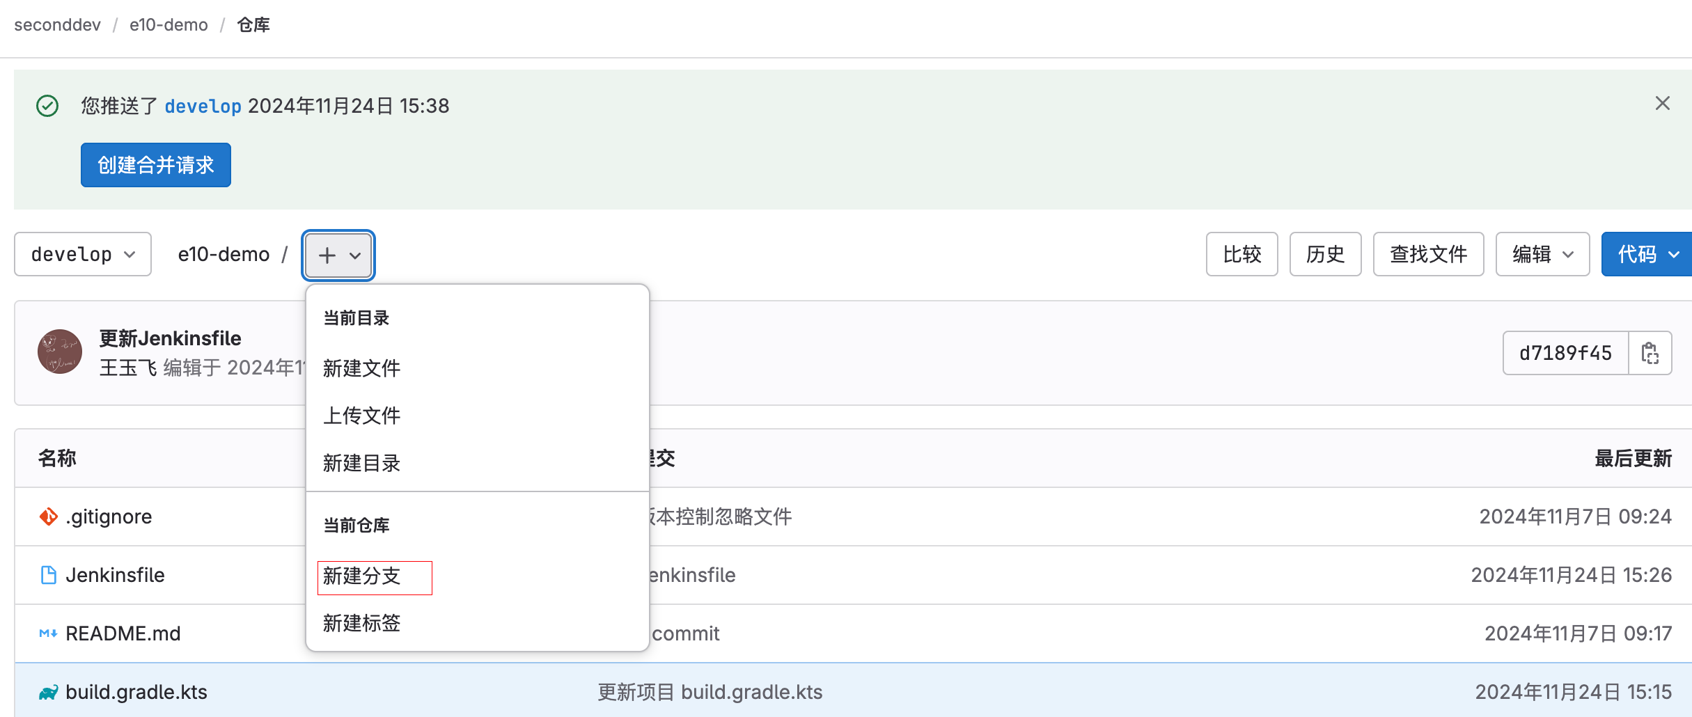
Task: Click the build.gradle.kts Gradle elephant icon
Action: tap(48, 692)
